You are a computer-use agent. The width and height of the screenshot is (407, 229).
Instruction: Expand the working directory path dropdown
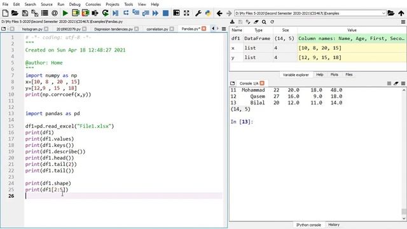click(x=383, y=13)
